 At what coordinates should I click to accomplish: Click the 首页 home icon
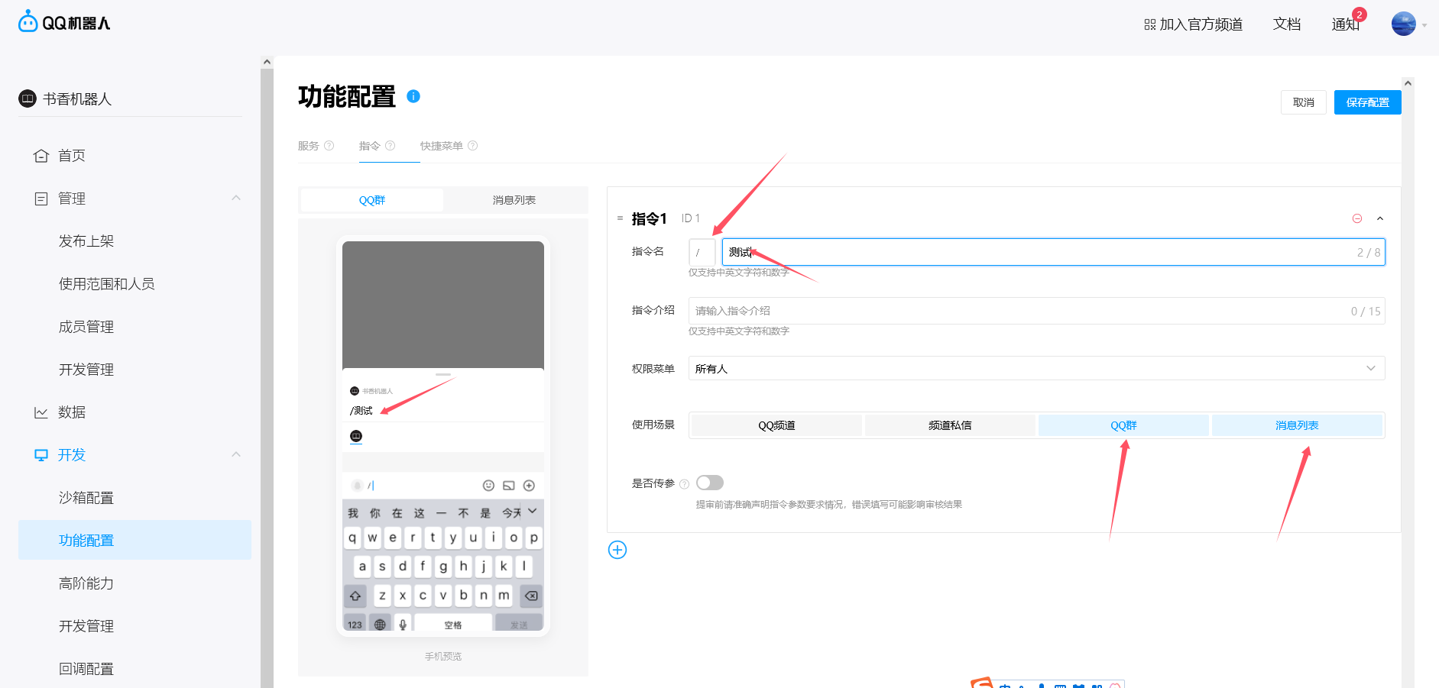(x=41, y=156)
